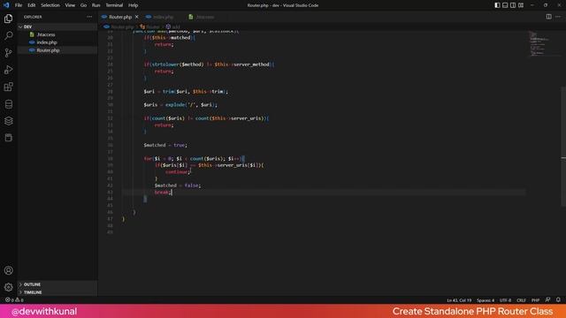566x318 pixels.
Task: Open Customize Layout icon
Action: pyautogui.click(x=521, y=5)
